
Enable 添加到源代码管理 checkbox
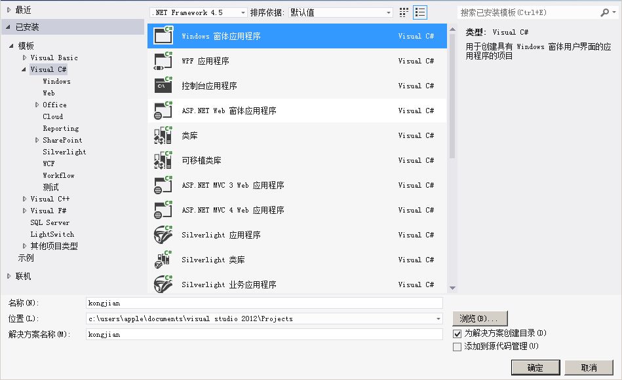point(457,347)
